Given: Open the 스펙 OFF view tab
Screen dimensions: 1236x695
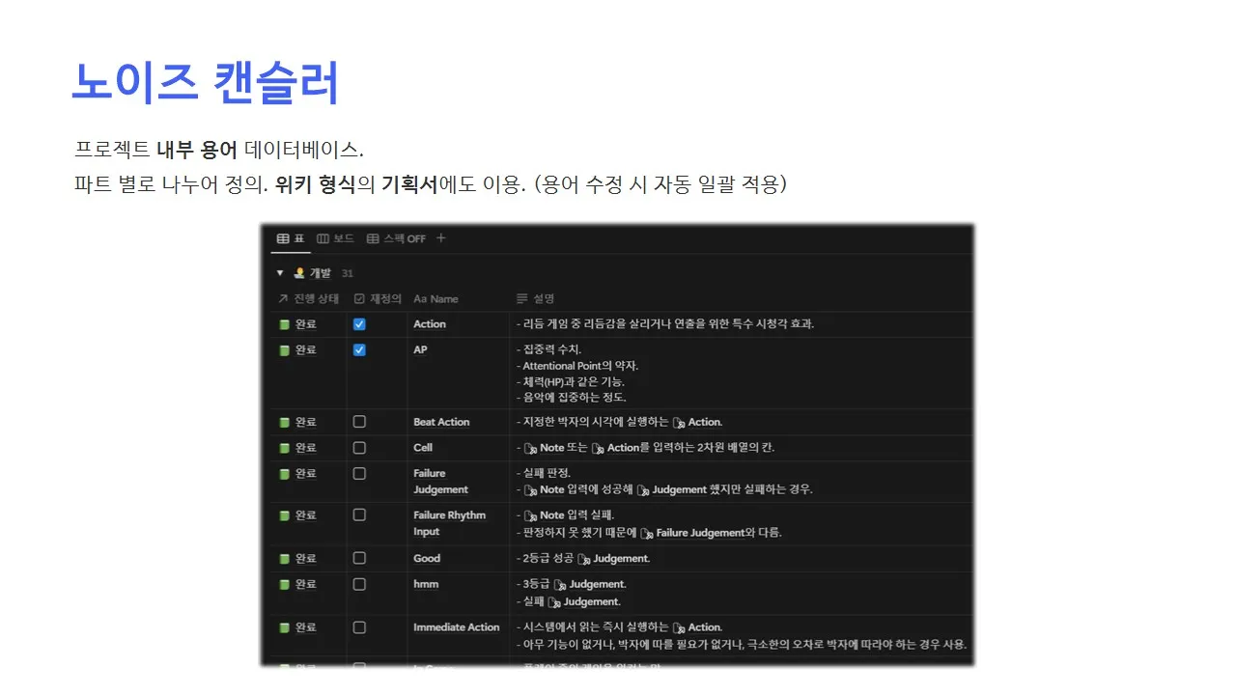Looking at the screenshot, I should (396, 238).
